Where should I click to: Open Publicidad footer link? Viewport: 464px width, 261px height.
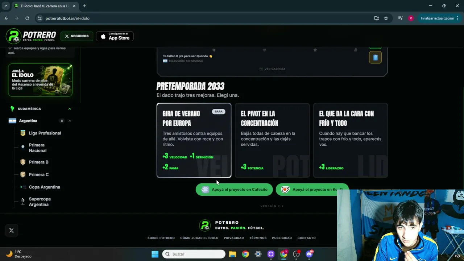coord(282,238)
